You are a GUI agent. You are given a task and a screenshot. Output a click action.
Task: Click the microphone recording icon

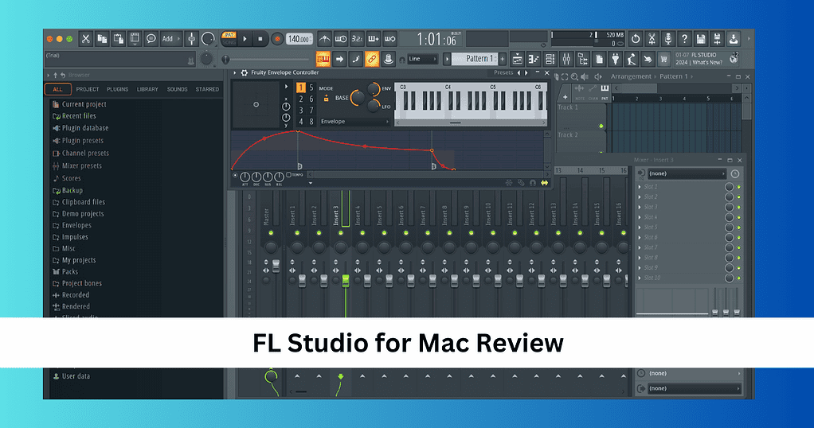668,38
